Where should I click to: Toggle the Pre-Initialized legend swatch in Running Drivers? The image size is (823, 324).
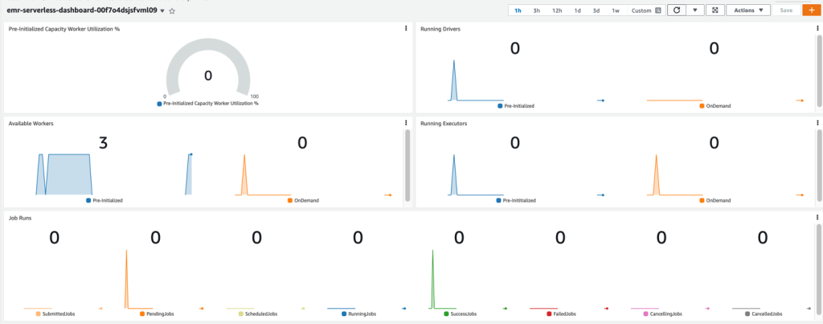pyautogui.click(x=500, y=106)
